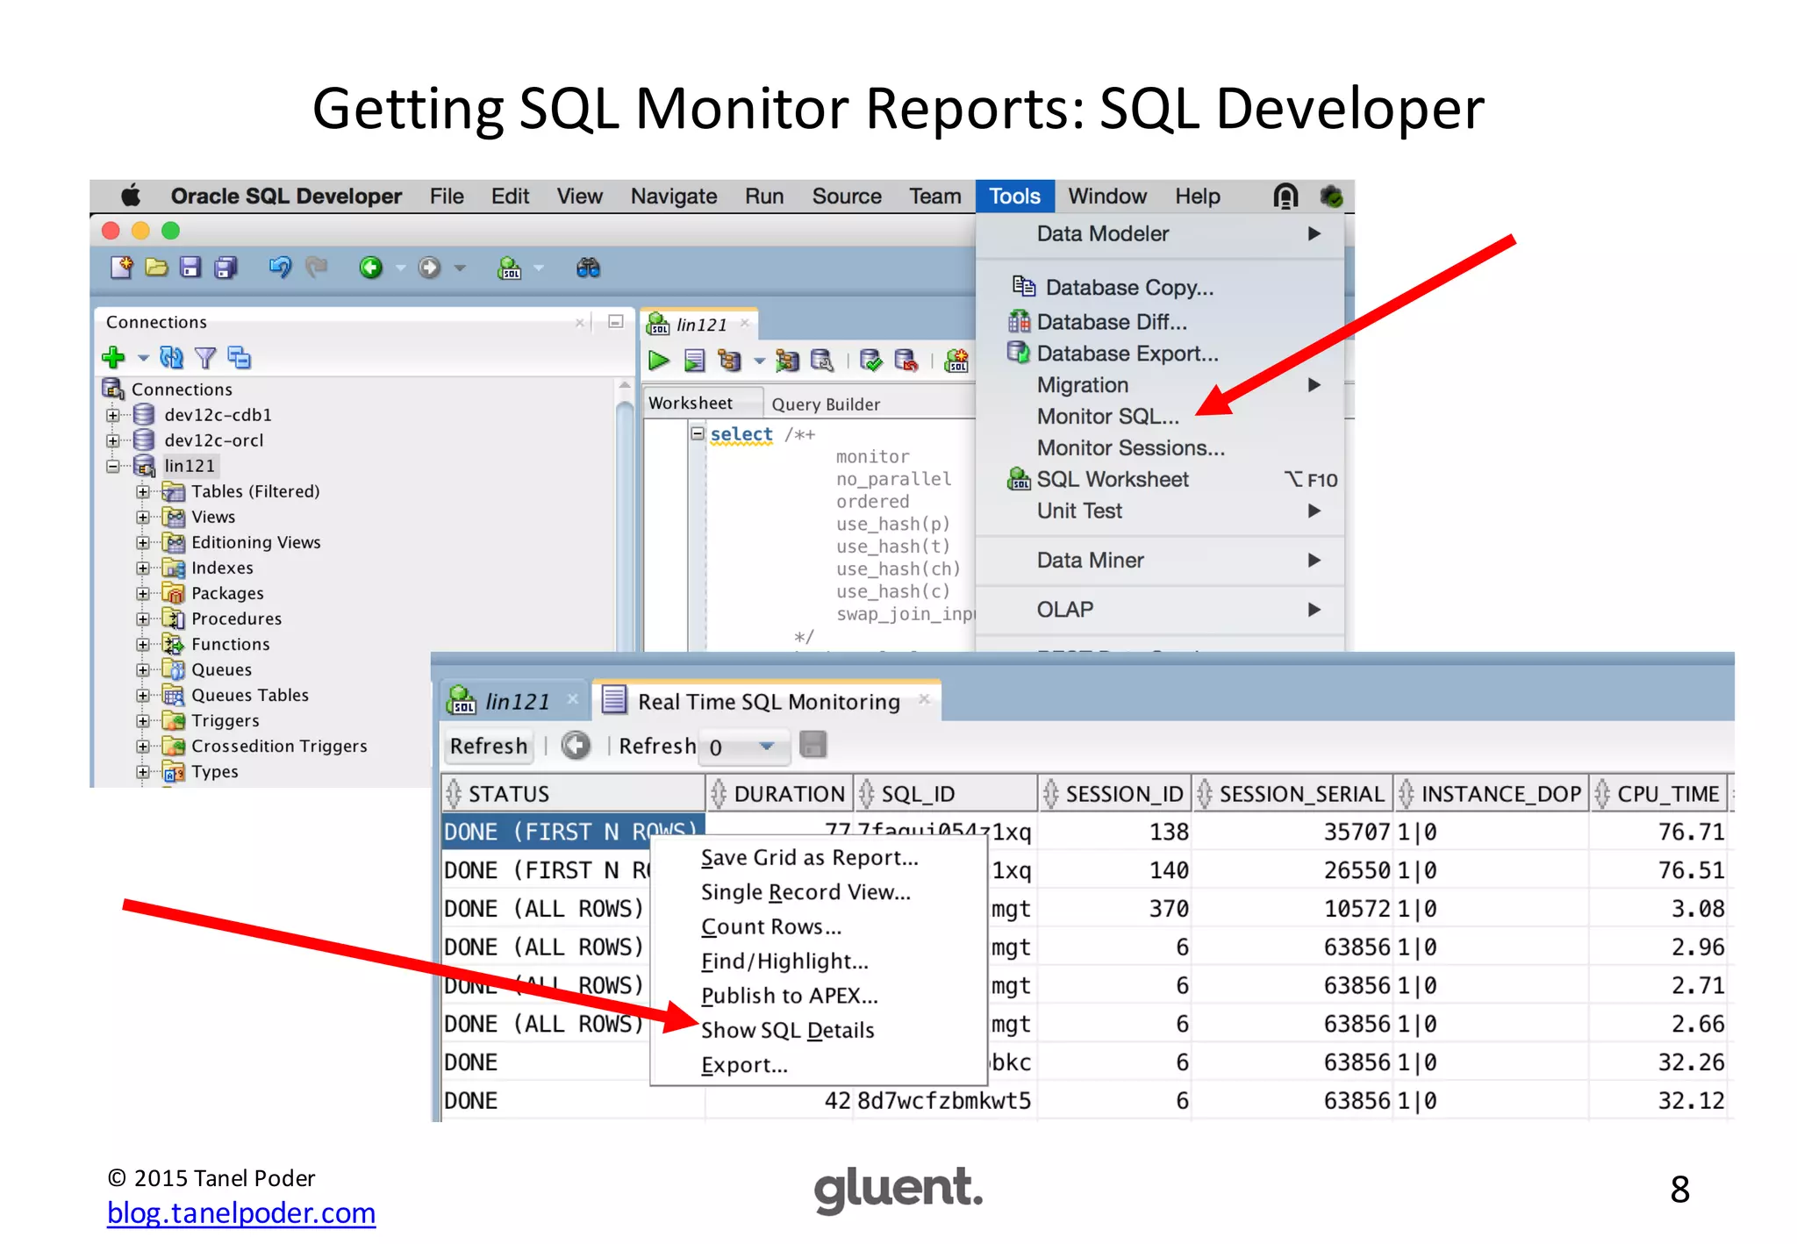Expand the Triggers node
This screenshot has height=1244, width=1797.
143,720
